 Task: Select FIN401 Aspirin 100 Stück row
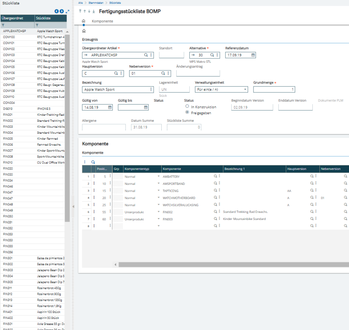tap(33, 312)
